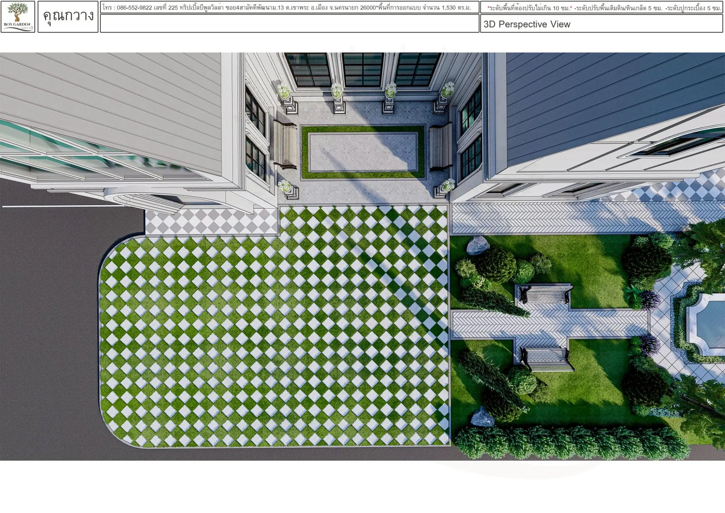Click the fountain pool on right edge
Image resolution: width=725 pixels, height=513 pixels.
click(x=710, y=323)
